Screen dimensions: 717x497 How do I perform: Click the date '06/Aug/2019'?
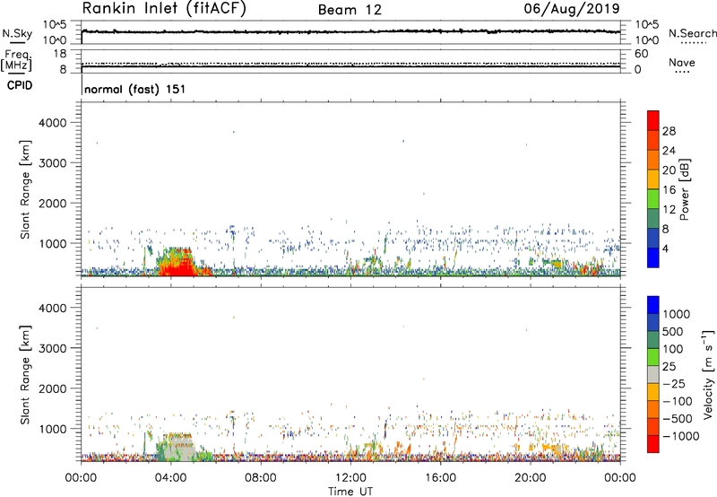[572, 9]
